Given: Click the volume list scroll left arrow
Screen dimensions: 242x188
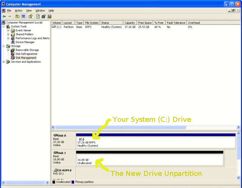Looking at the screenshot, I should pos(53,127).
